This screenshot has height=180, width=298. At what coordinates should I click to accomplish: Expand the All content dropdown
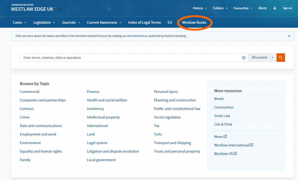tap(262, 58)
